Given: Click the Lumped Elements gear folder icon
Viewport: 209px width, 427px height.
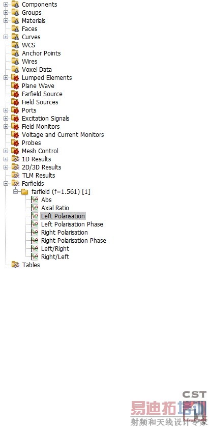Looking at the screenshot, I should click(15, 77).
